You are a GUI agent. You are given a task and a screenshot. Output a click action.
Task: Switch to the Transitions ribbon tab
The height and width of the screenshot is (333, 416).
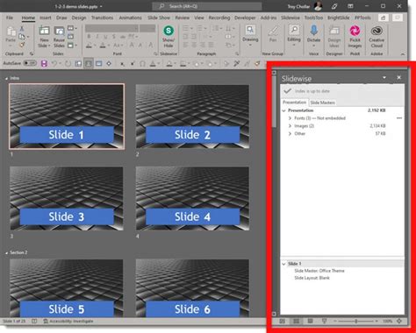[102, 18]
